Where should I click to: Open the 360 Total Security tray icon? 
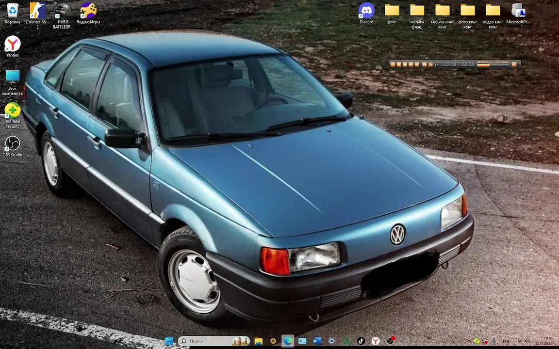pyautogui.click(x=477, y=341)
